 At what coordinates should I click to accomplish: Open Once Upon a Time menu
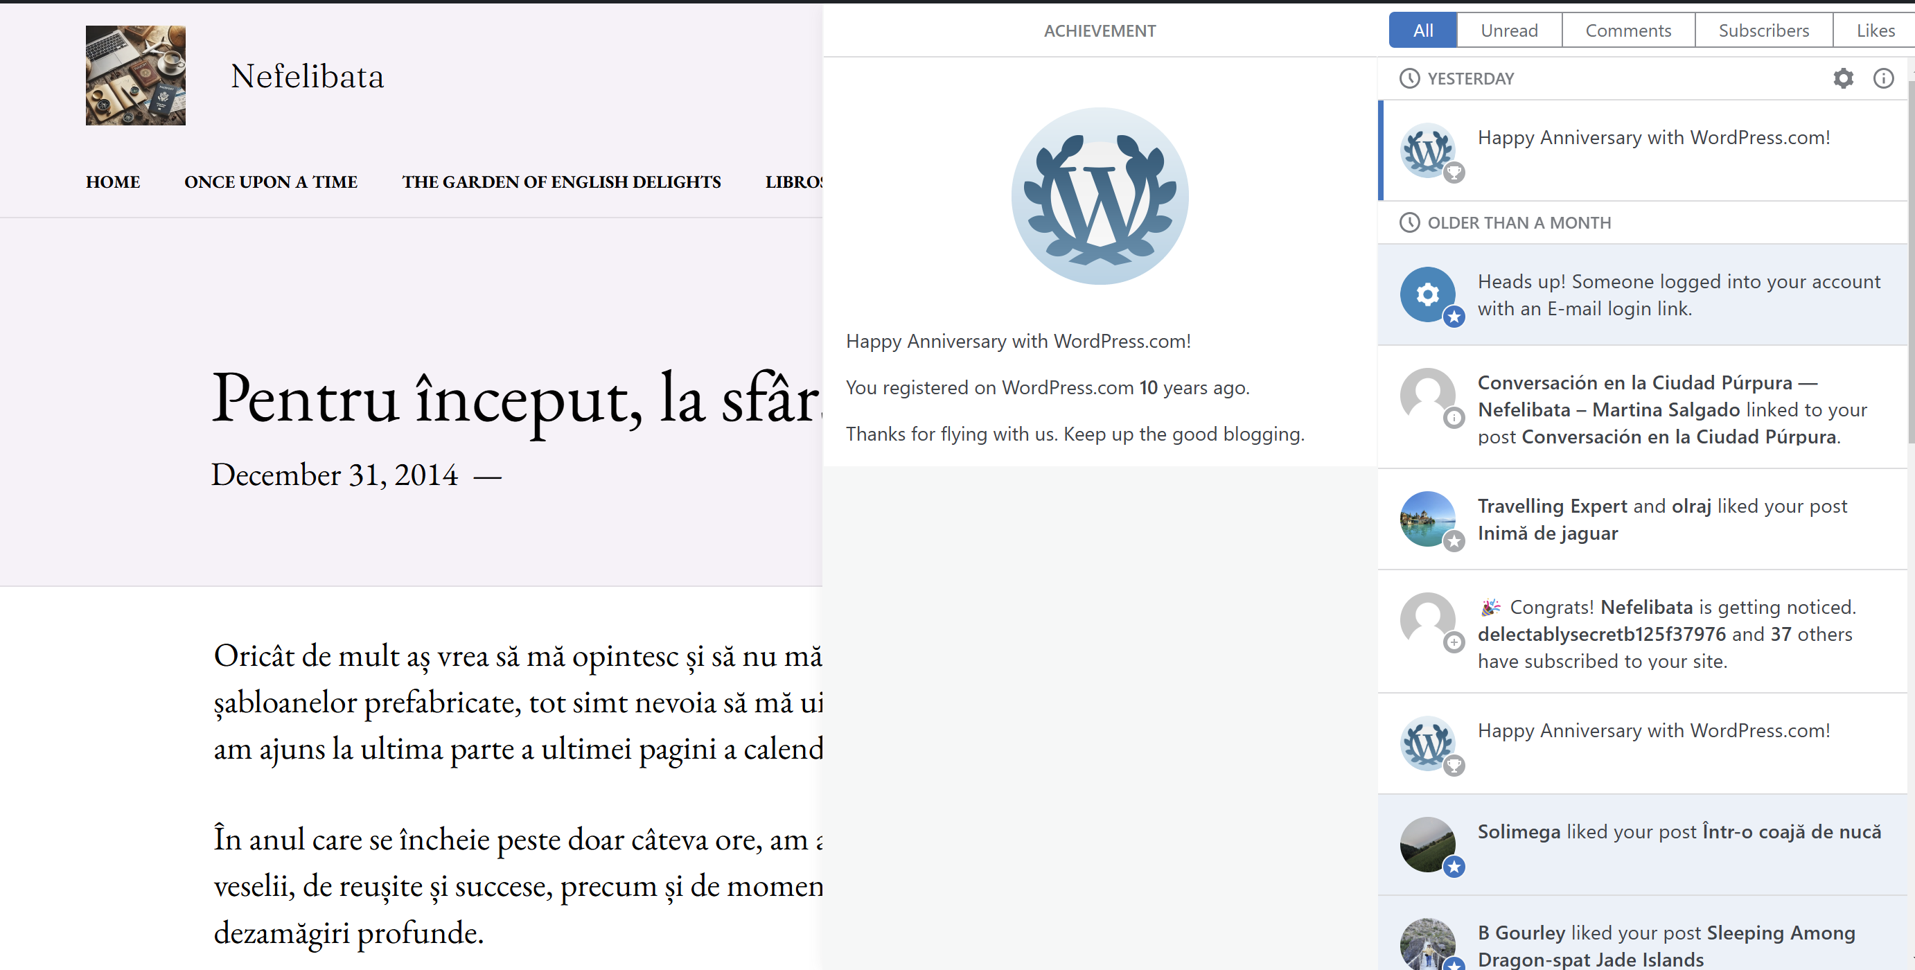tap(271, 182)
